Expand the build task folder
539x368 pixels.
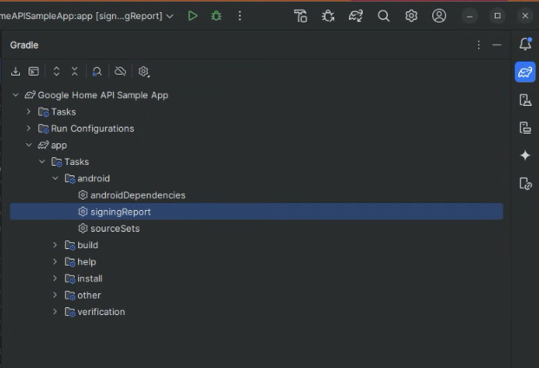pos(56,246)
